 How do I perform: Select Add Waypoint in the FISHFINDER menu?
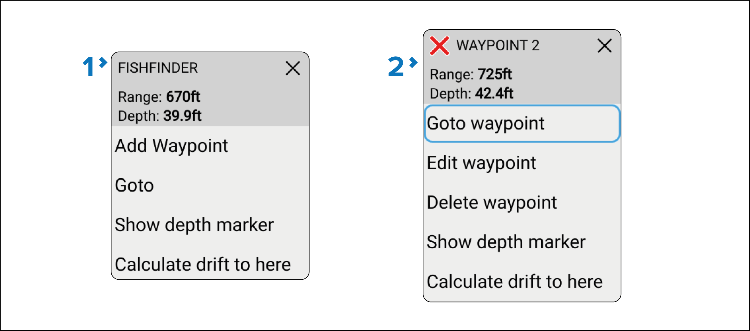click(x=172, y=146)
